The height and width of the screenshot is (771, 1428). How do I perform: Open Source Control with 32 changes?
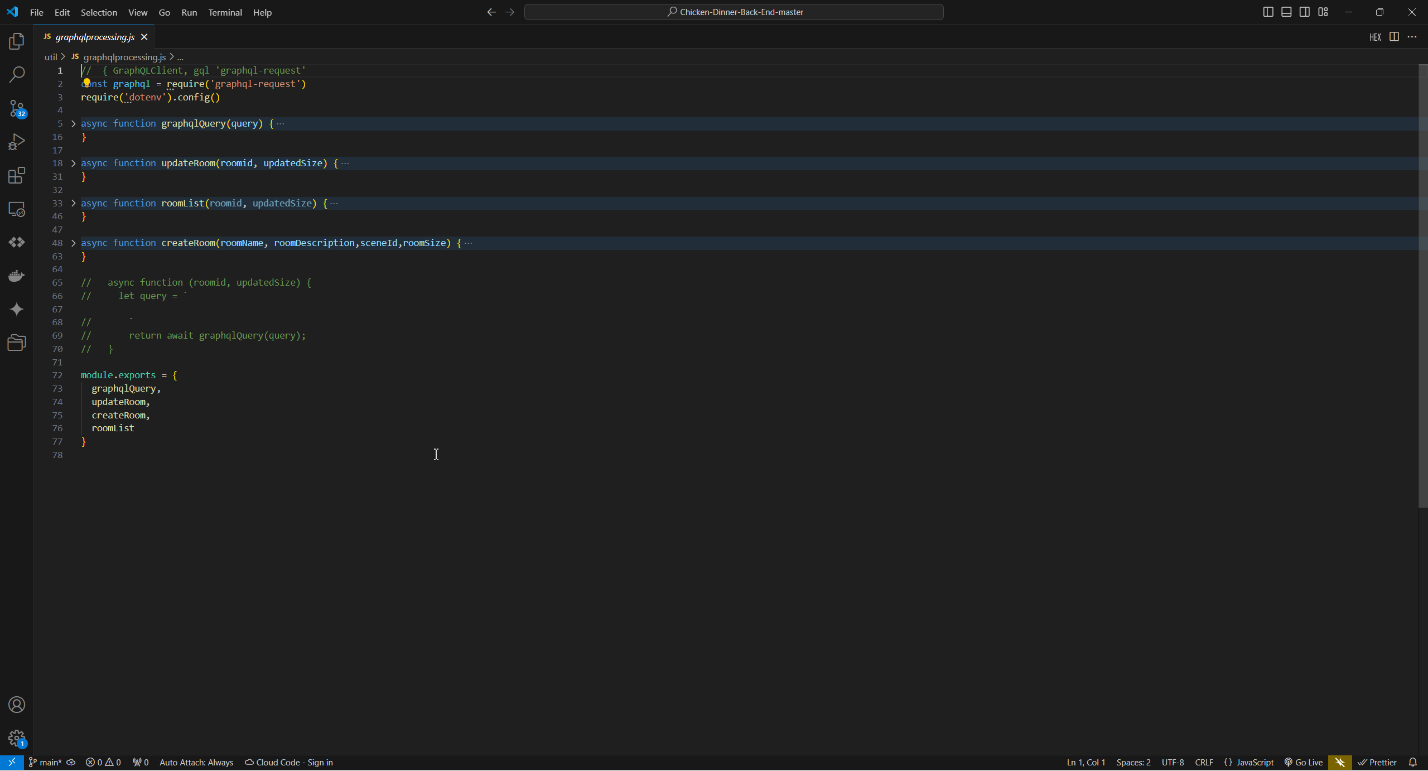point(17,108)
